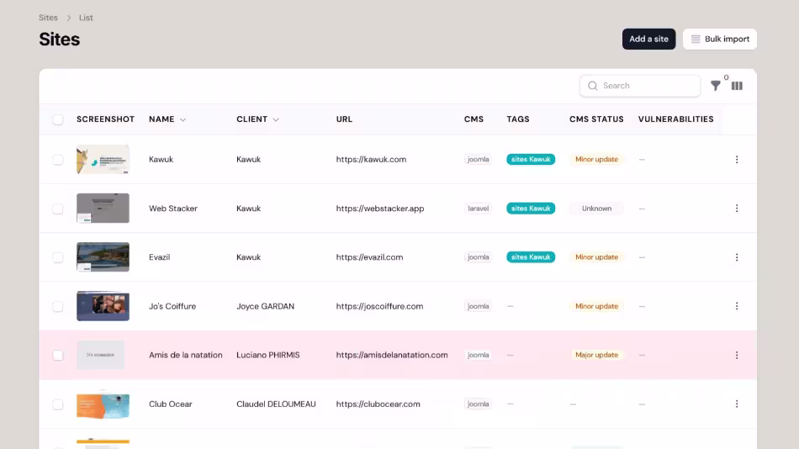Screen dimensions: 799x449
Task: Open the Jo's Coiffure screenshot thumbnail
Action: [x=103, y=306]
